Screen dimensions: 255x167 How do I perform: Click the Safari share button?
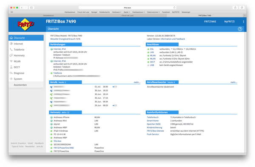click(235, 8)
